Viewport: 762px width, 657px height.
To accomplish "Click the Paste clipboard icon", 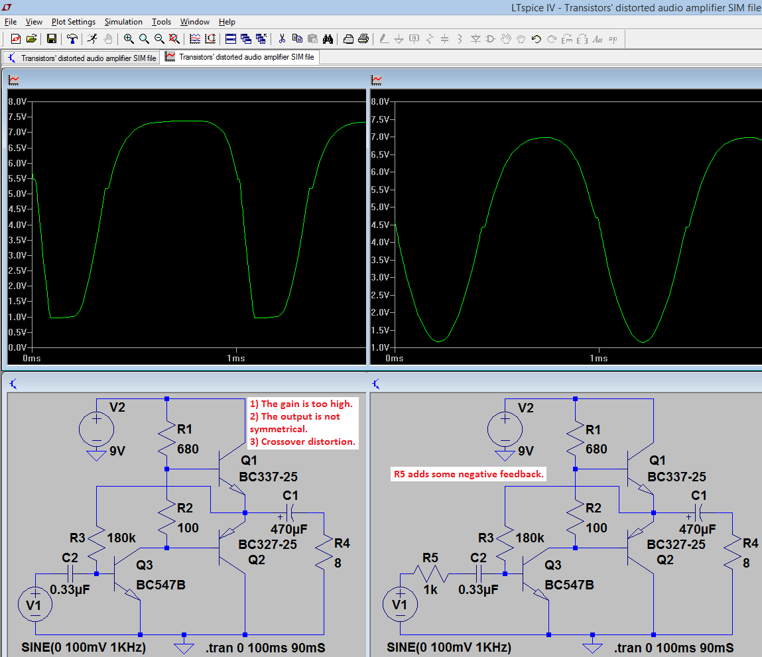I will 312,39.
